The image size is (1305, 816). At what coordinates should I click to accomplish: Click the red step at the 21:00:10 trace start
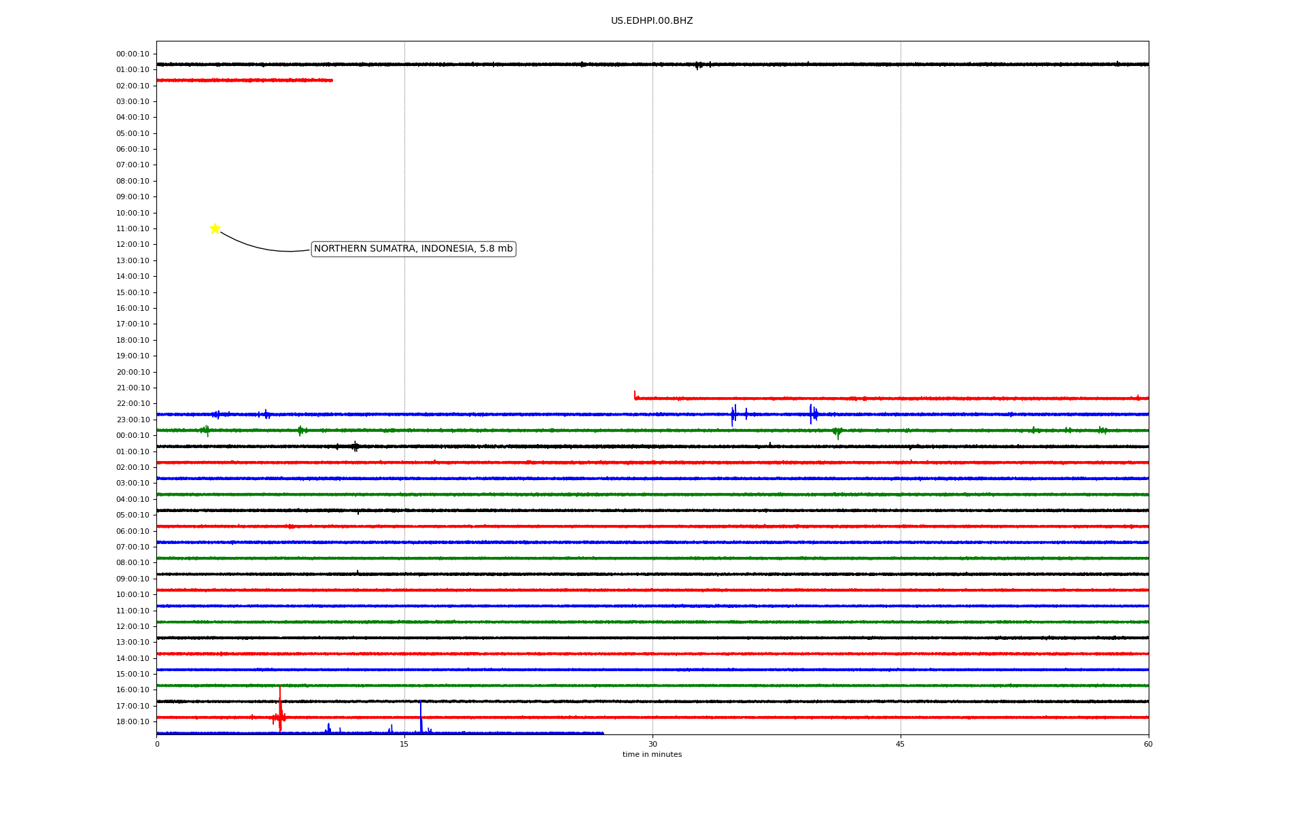tap(635, 395)
